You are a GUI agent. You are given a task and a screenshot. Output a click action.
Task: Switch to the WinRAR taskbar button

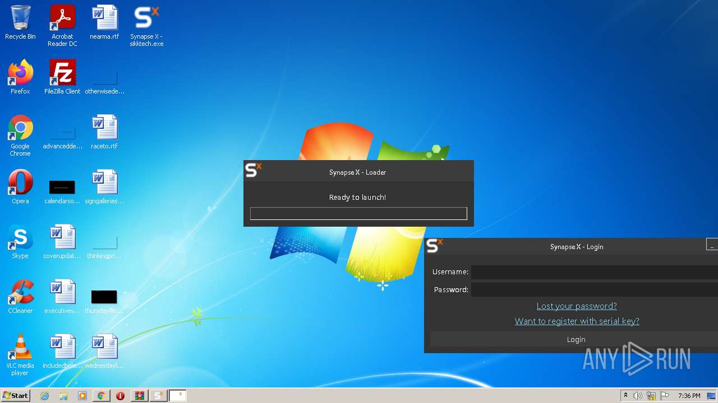[140, 396]
